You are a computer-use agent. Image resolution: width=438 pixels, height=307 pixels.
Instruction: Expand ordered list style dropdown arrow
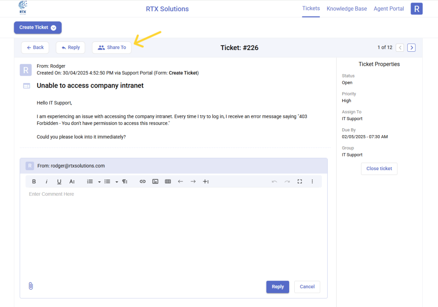pyautogui.click(x=99, y=182)
